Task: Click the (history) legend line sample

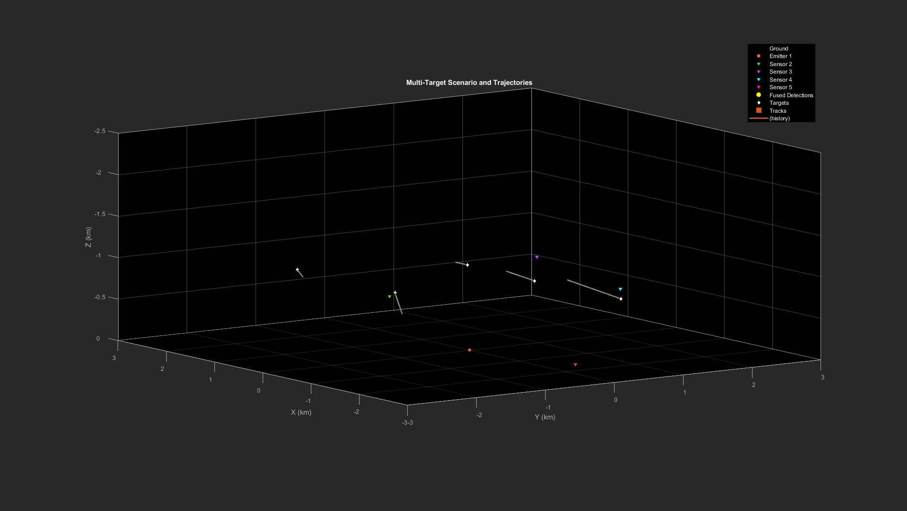Action: 759,118
